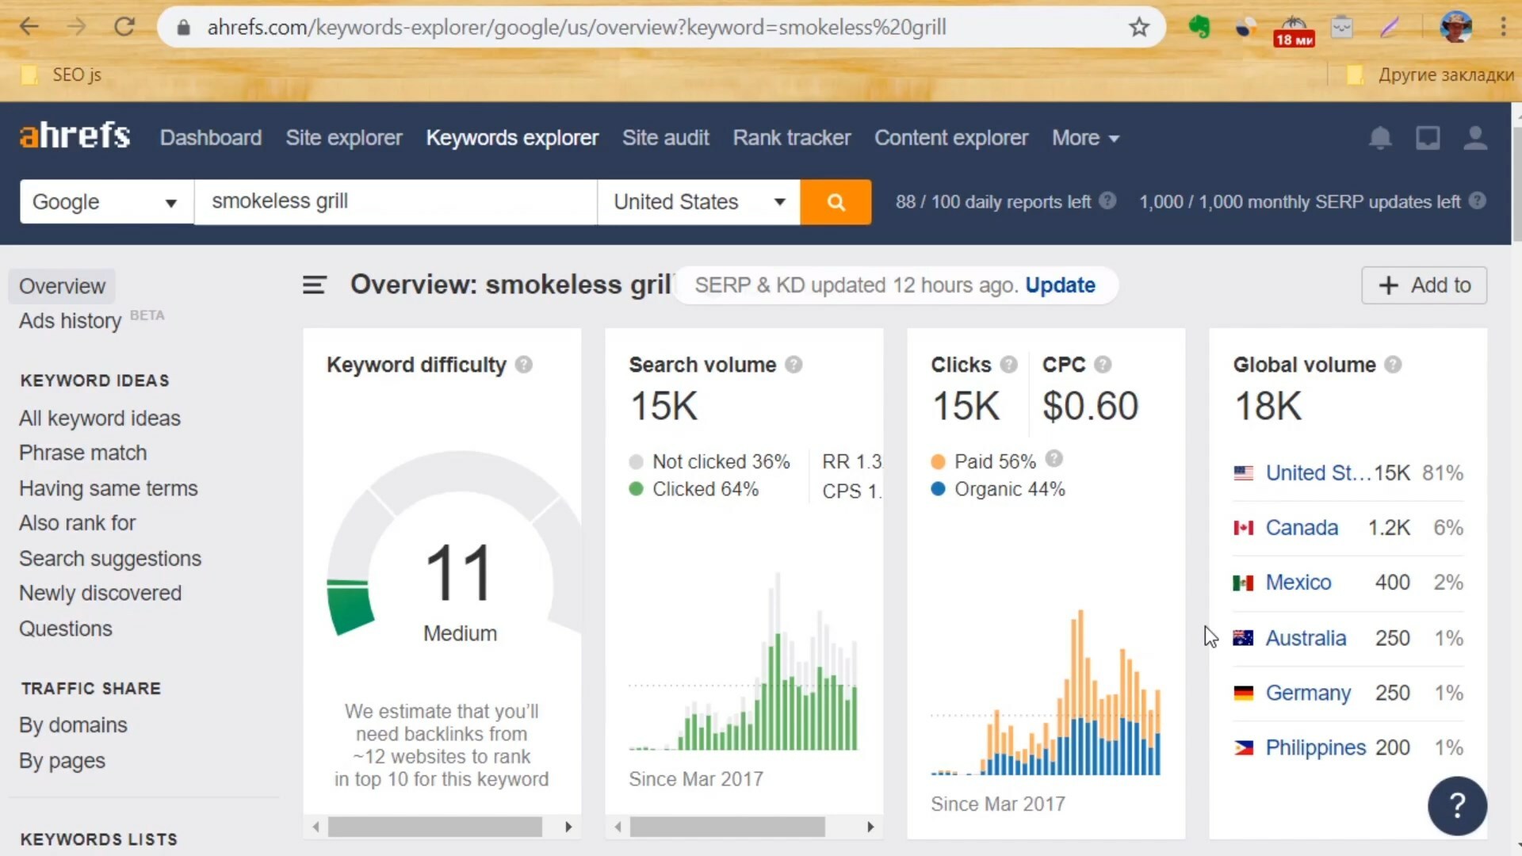This screenshot has width=1522, height=856.
Task: Select Overview in the sidebar
Action: [x=62, y=286]
